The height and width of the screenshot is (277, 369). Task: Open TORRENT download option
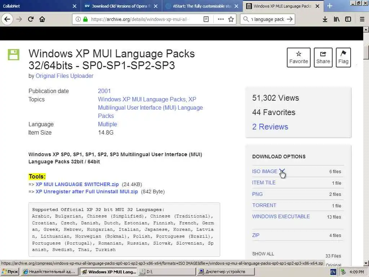point(264,205)
